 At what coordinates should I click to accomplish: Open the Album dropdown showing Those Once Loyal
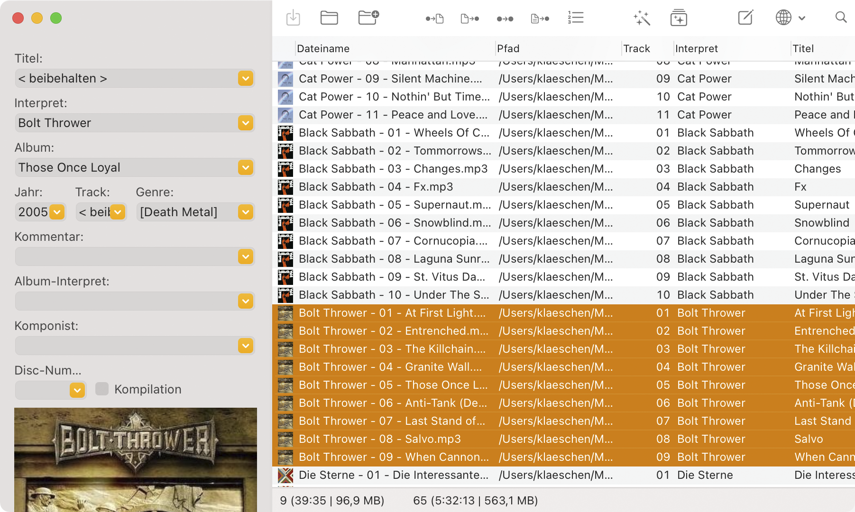[246, 167]
